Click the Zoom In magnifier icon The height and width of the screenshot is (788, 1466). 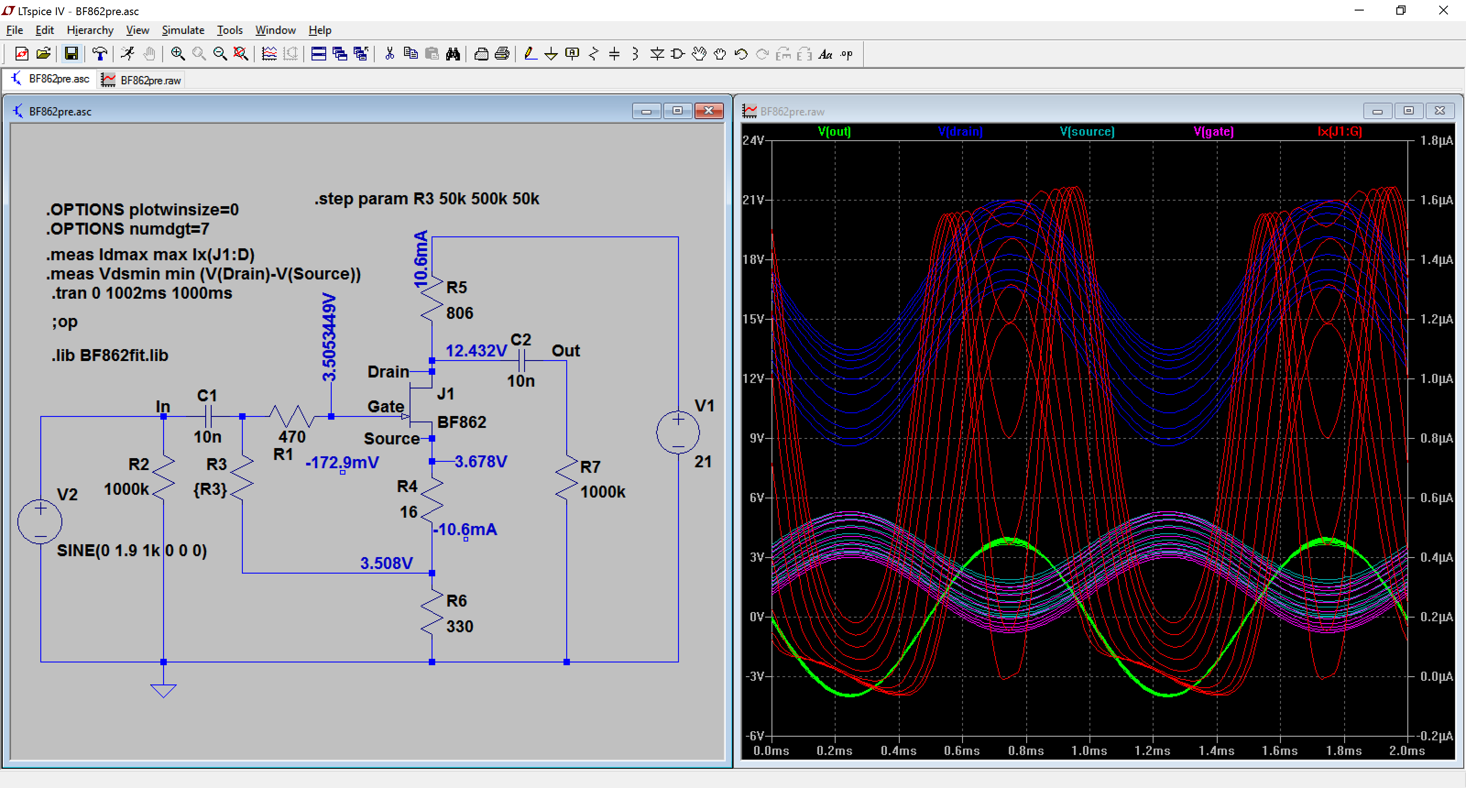178,54
